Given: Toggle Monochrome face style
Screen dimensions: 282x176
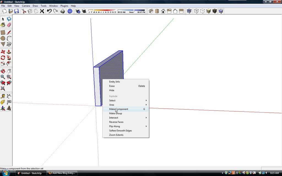Looking at the screenshot, I should 221,11.
